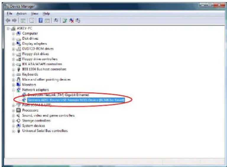
Task: Minimize the Device Manager window
Action: [203, 5]
